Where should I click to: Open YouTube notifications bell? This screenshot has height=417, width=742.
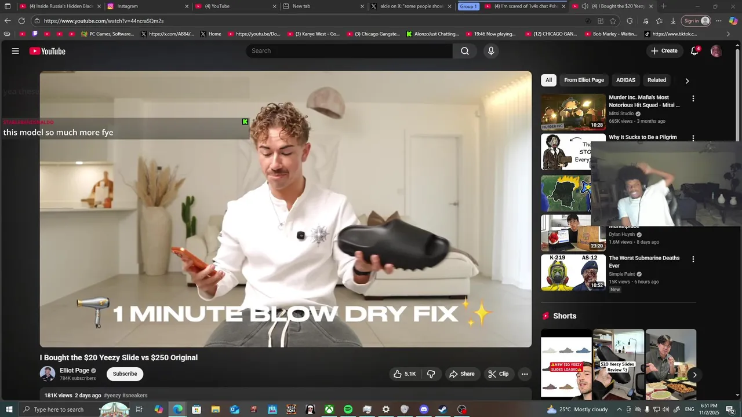pyautogui.click(x=694, y=51)
